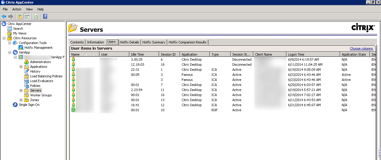Click logon time "6/11/2014 11:04:25 AM"
Image resolution: width=381 pixels, height=160 pixels.
pos(305,65)
